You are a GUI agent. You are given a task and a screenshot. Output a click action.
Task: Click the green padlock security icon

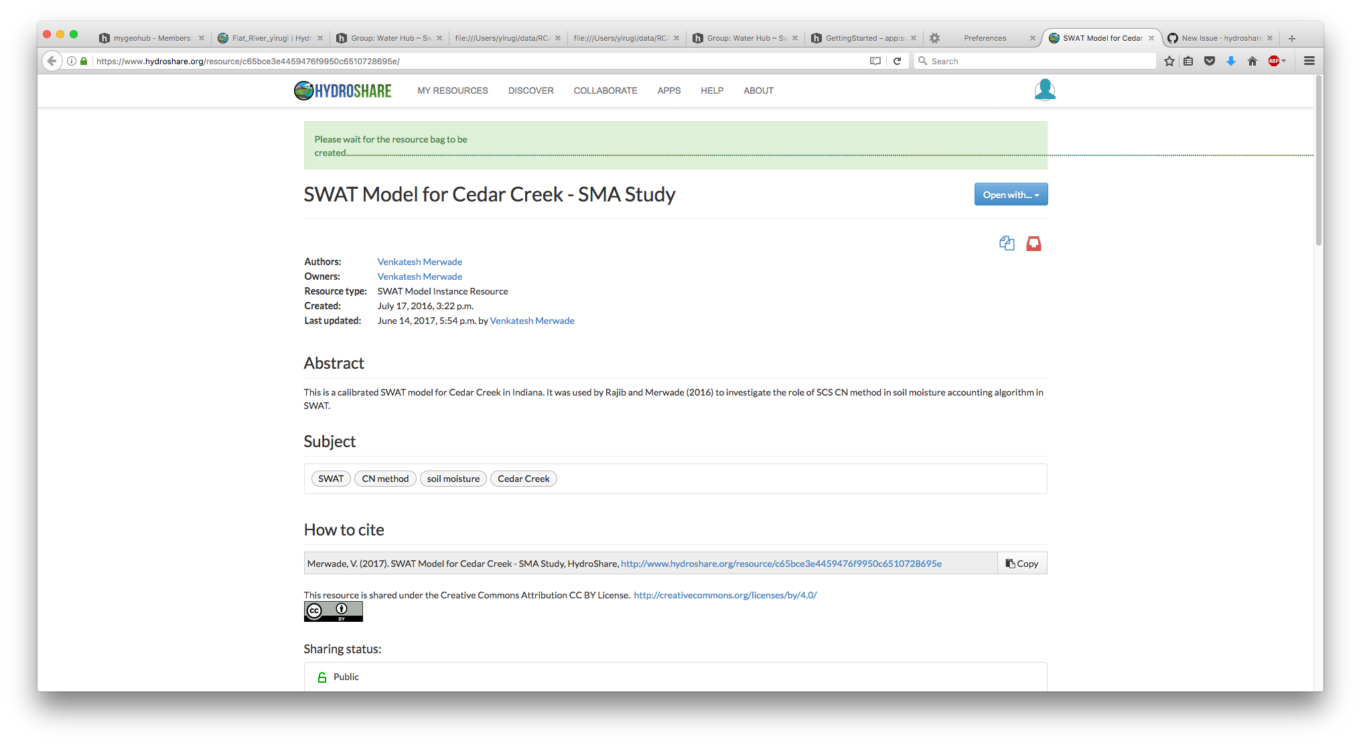[x=83, y=61]
